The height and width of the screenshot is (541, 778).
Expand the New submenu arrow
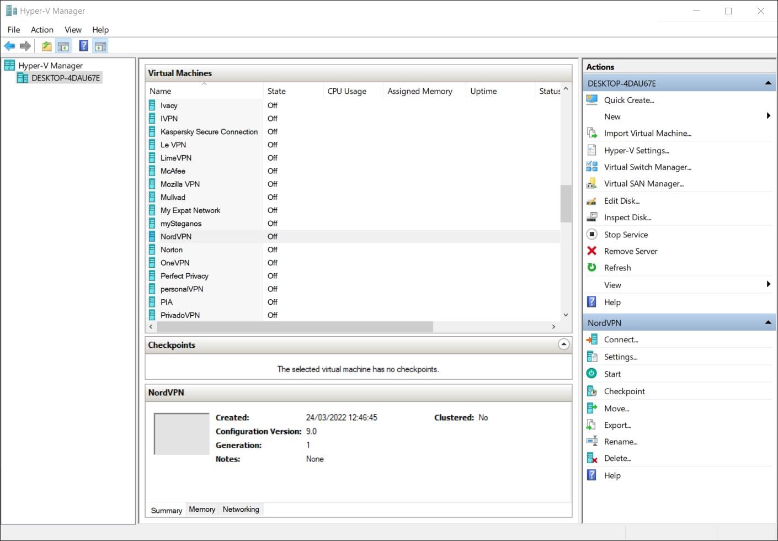(769, 116)
